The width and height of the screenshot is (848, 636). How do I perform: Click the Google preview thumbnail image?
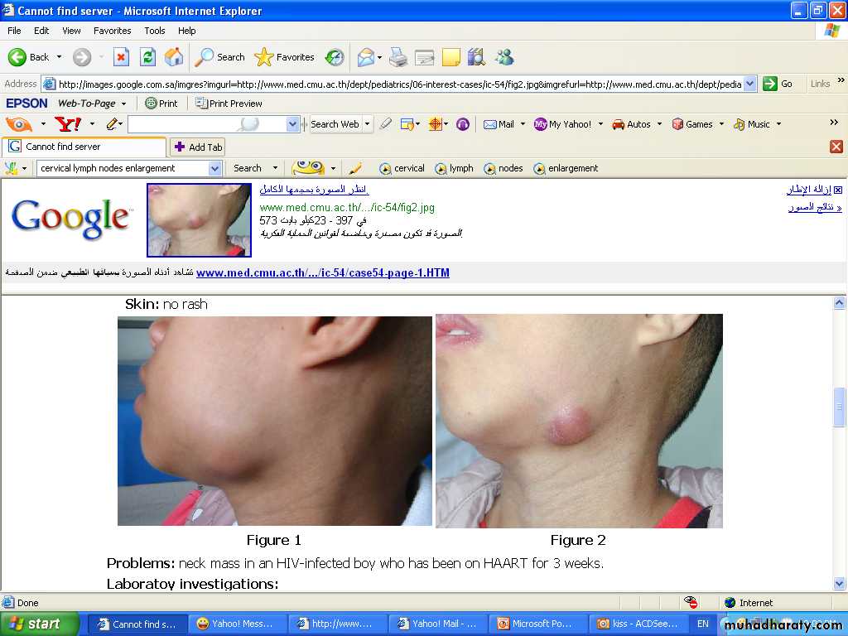(x=199, y=220)
